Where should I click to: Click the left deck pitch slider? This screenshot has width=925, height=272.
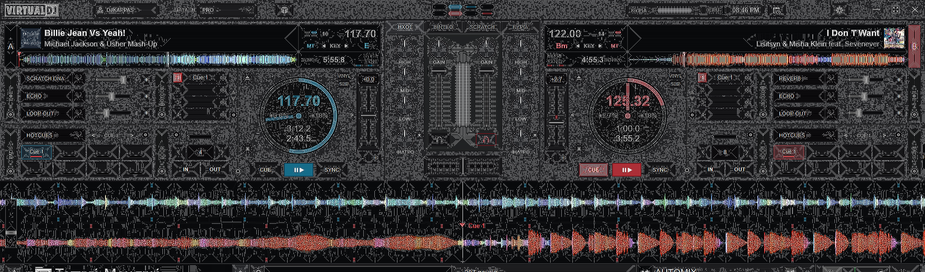pyautogui.click(x=369, y=116)
